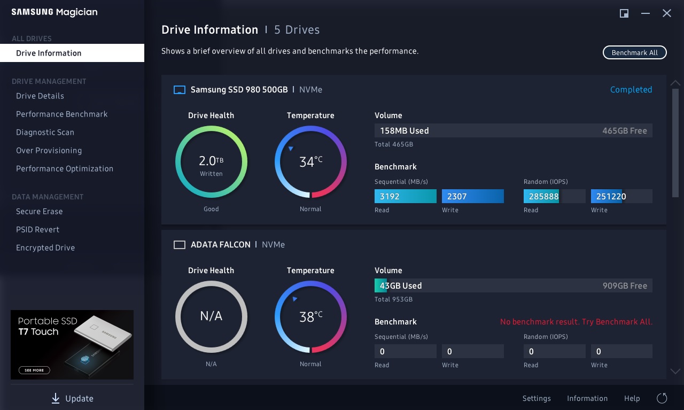The width and height of the screenshot is (684, 410).
Task: Click Samsung 980 sequential read bar 3192
Action: pos(406,196)
